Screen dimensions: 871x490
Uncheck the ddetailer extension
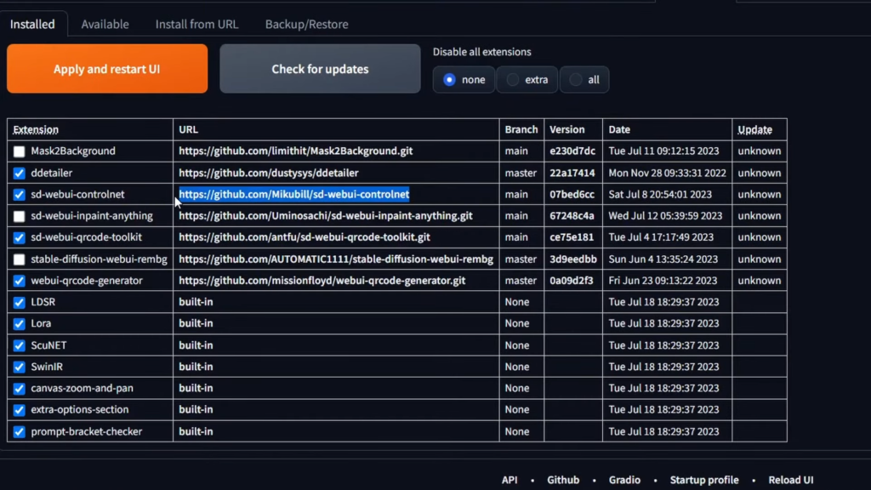20,173
